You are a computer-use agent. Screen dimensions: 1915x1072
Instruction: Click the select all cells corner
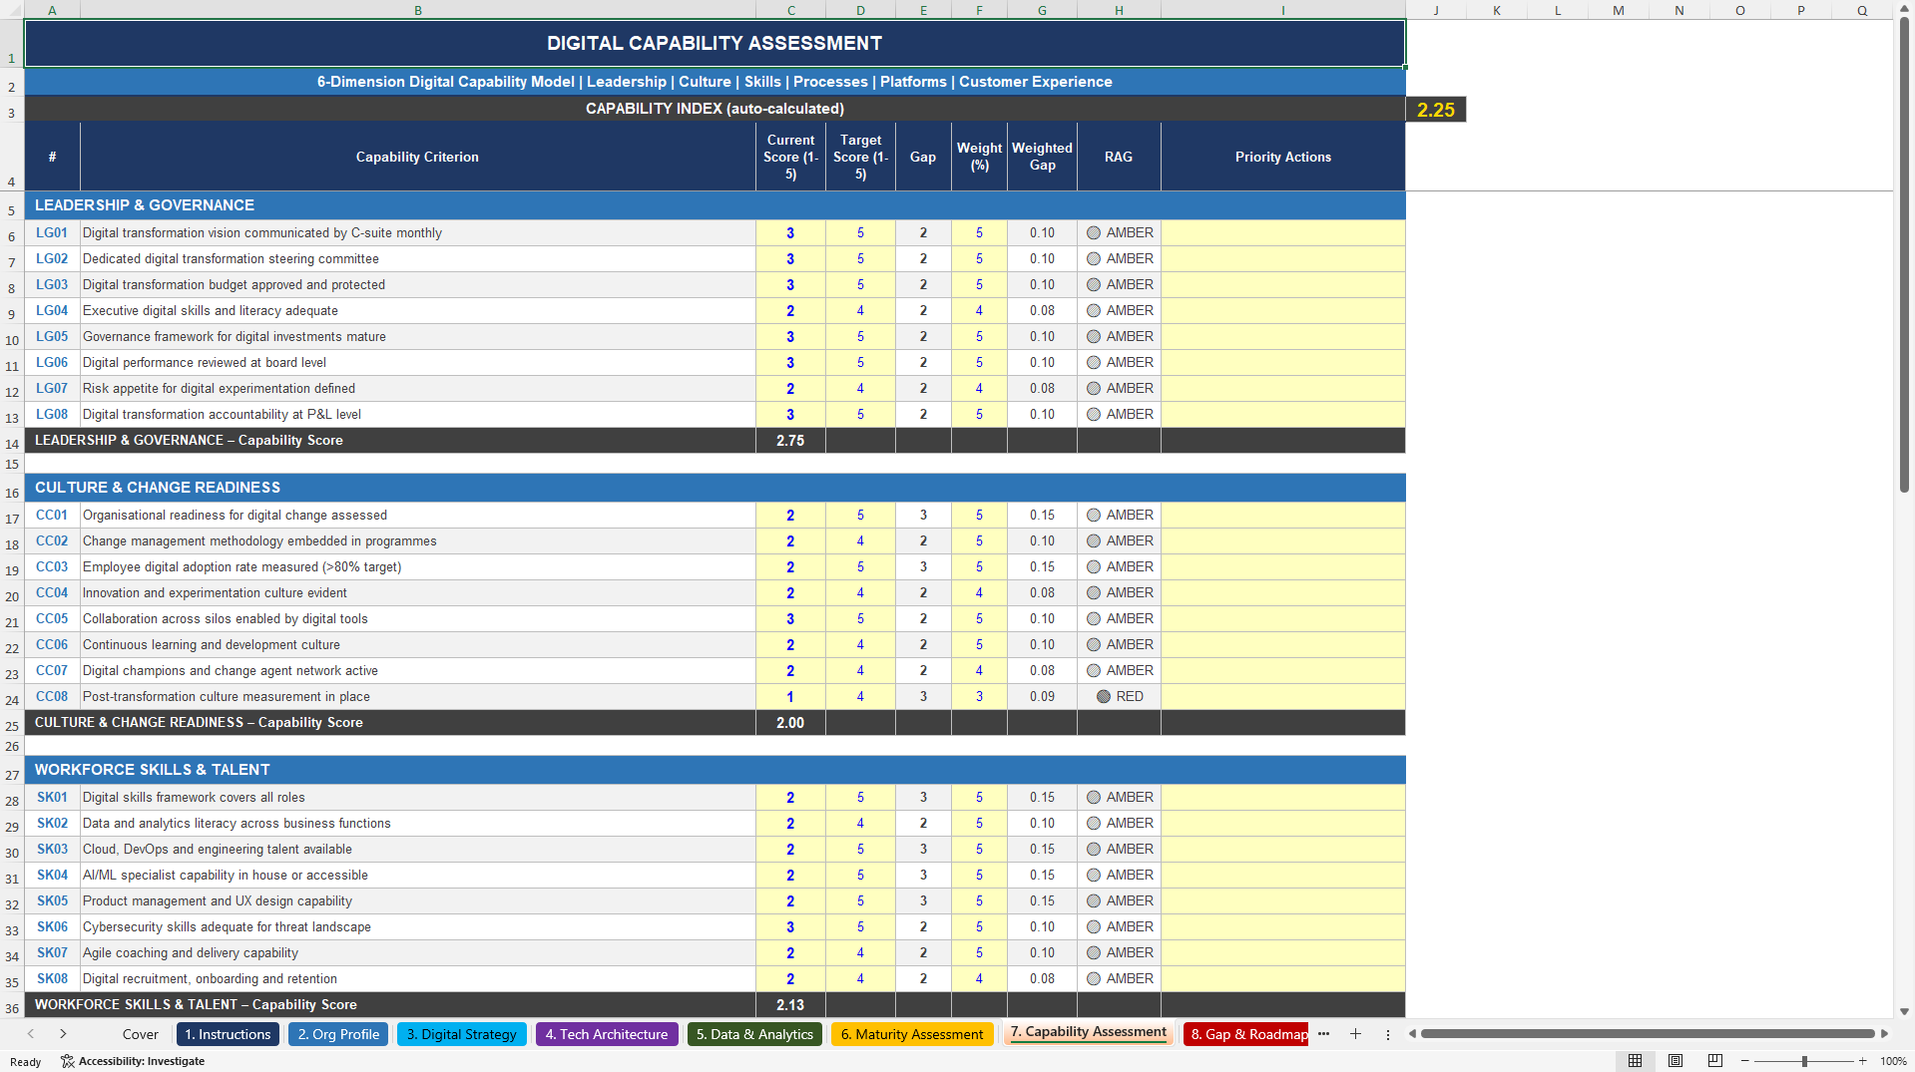click(x=12, y=10)
